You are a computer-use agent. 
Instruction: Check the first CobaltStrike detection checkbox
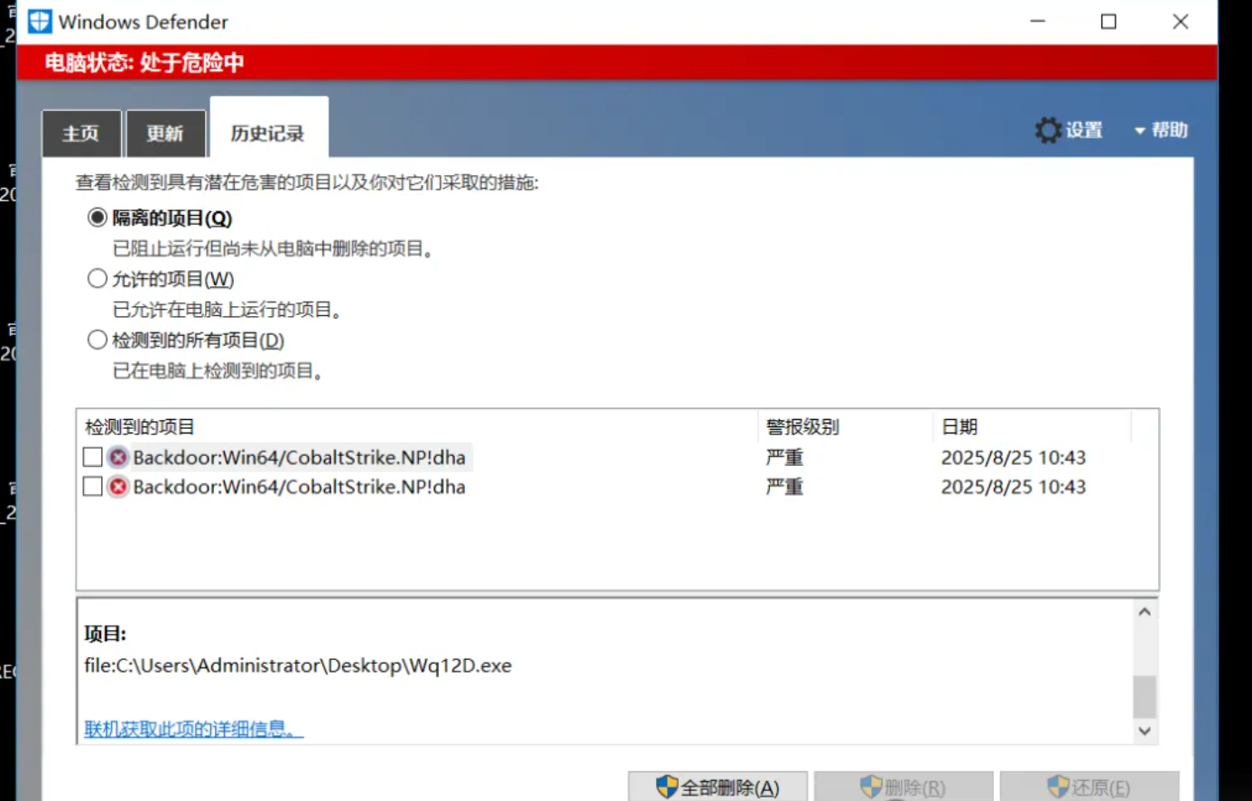91,457
